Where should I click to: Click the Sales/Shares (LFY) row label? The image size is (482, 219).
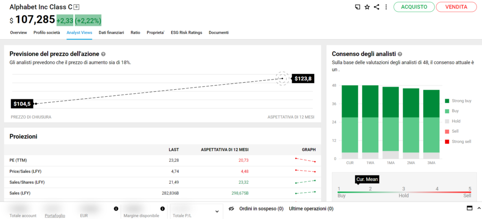tap(27, 182)
